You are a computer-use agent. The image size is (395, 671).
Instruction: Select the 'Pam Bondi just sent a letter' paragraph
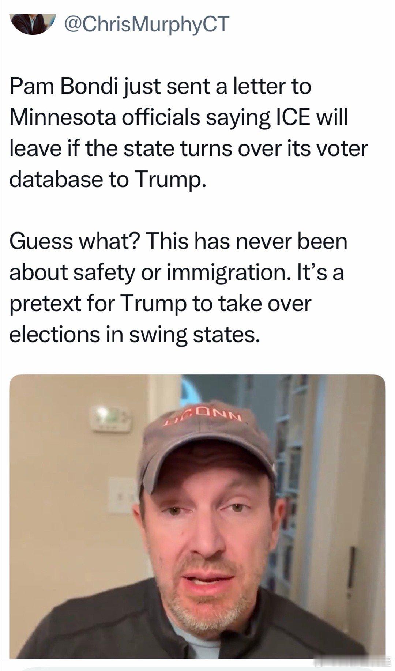pos(188,133)
